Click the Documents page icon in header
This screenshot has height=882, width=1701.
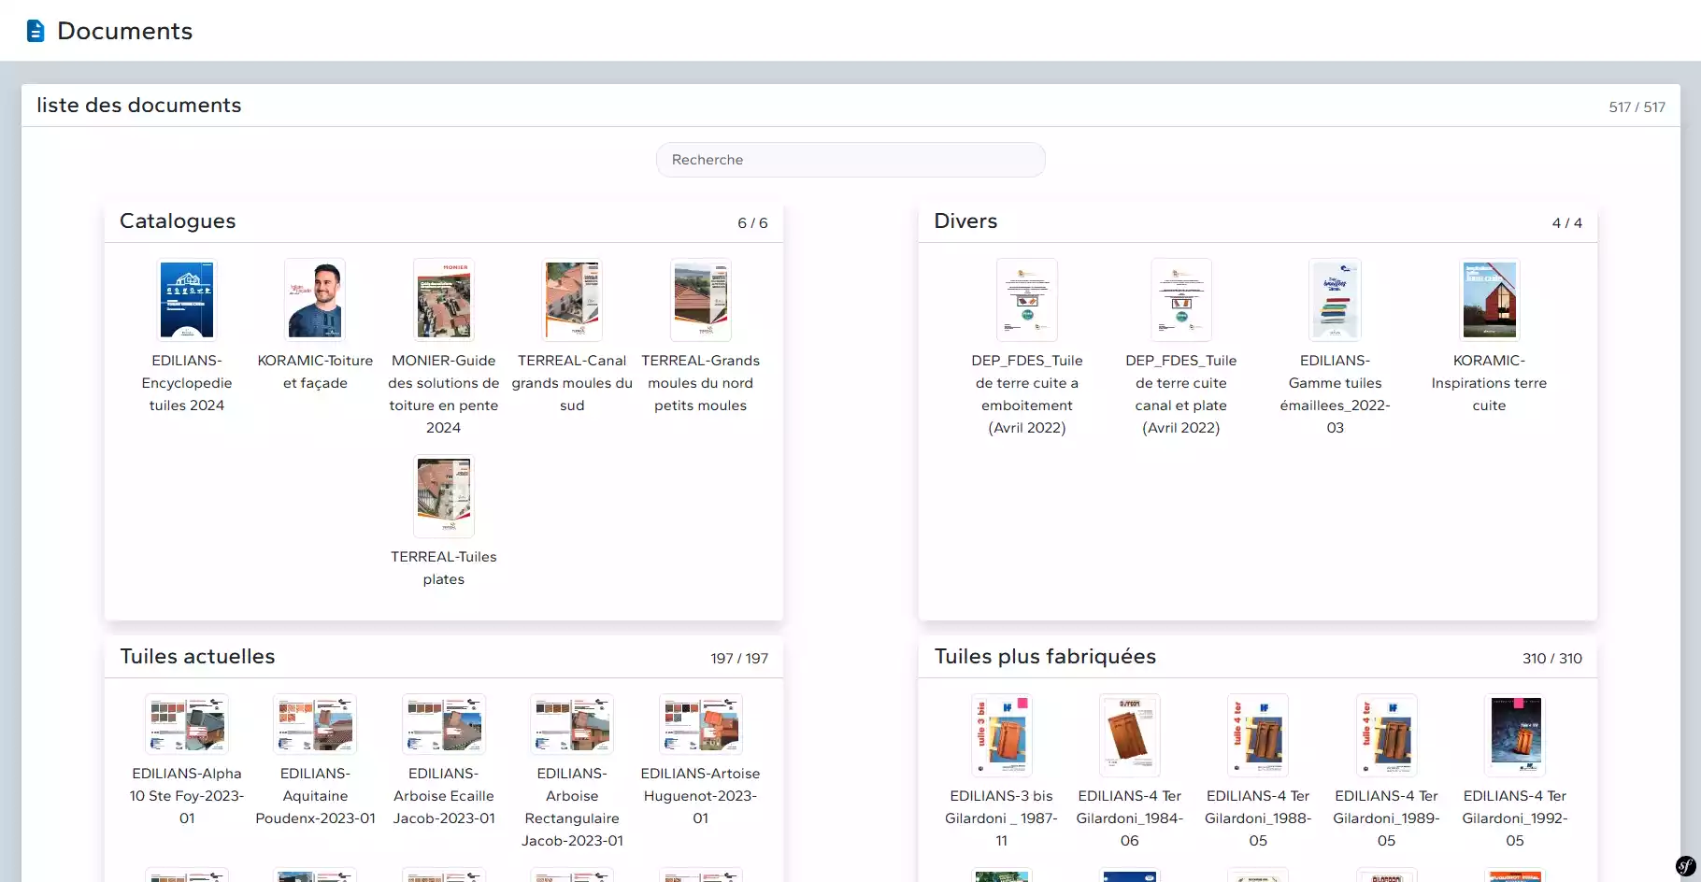(36, 31)
